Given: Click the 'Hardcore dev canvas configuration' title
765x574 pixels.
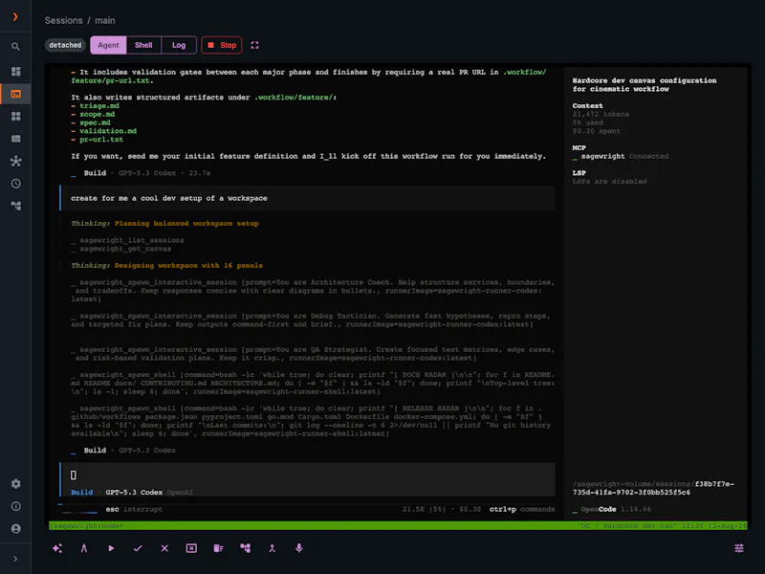Looking at the screenshot, I should [645, 84].
